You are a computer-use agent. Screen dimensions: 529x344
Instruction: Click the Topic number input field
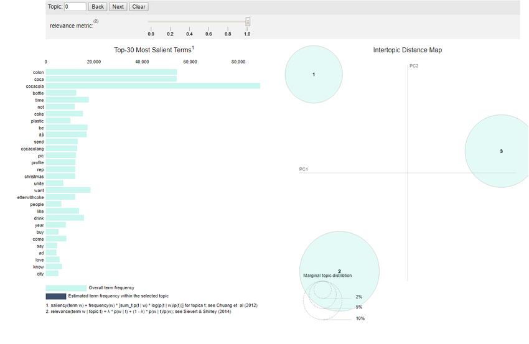(x=75, y=7)
